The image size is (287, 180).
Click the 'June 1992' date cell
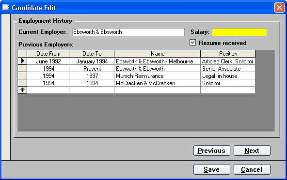coord(48,61)
